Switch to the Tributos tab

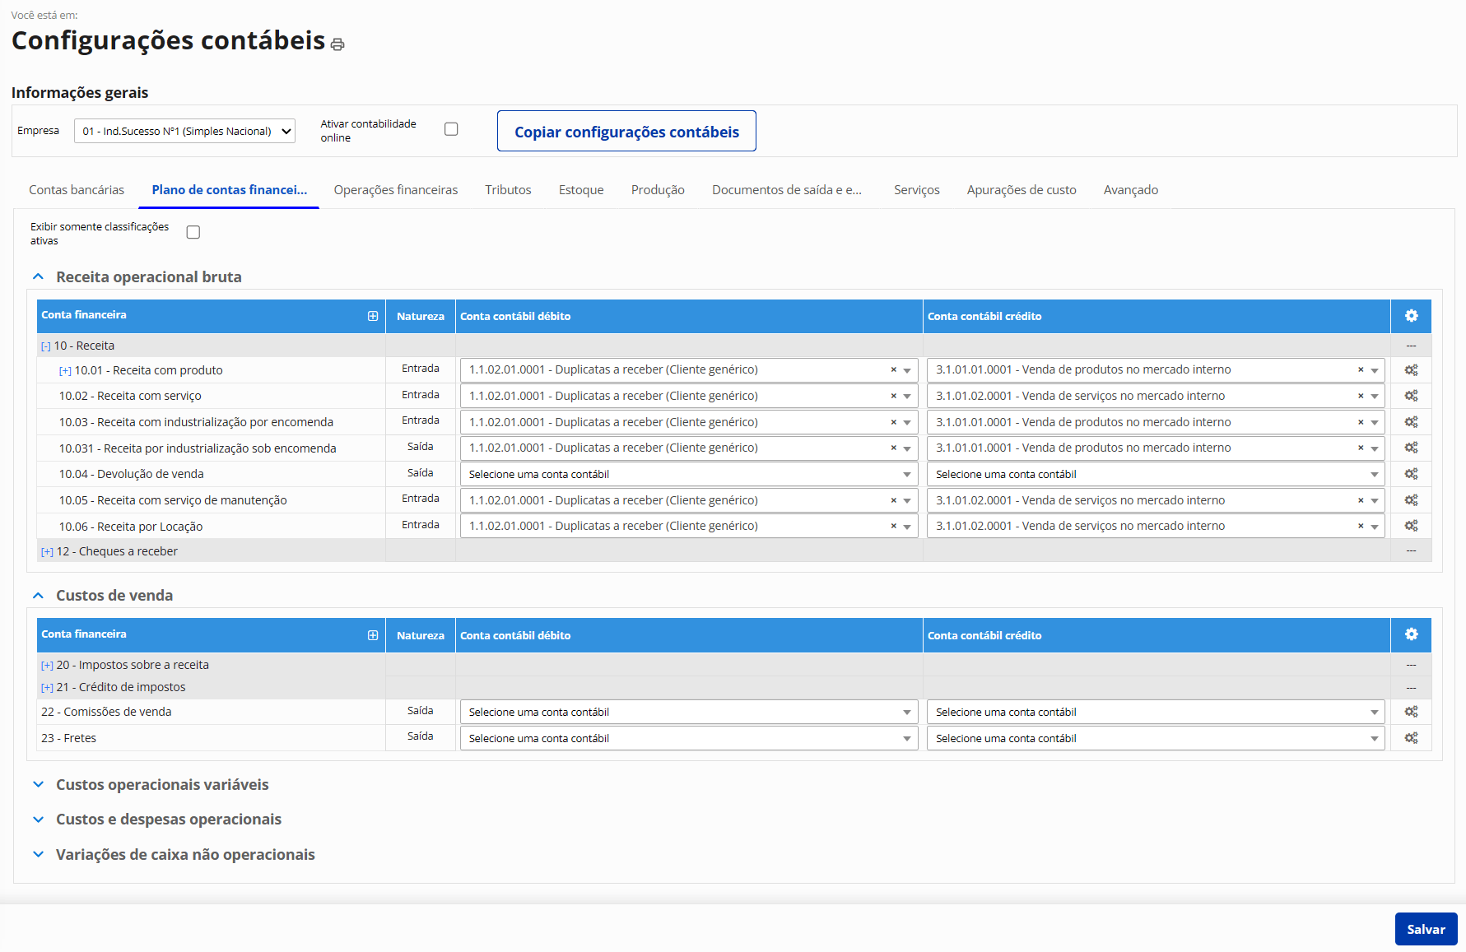click(508, 190)
